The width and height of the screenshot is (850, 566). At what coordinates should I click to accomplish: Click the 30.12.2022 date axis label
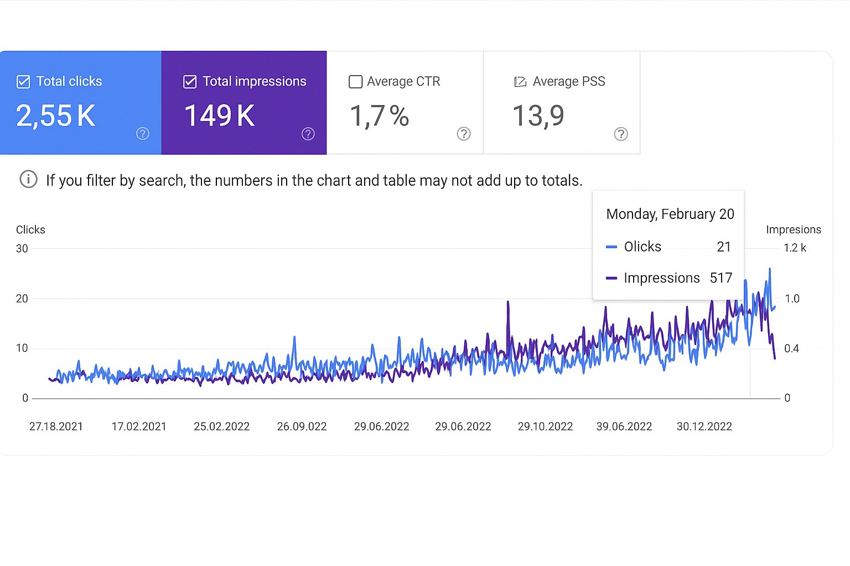pyautogui.click(x=704, y=427)
